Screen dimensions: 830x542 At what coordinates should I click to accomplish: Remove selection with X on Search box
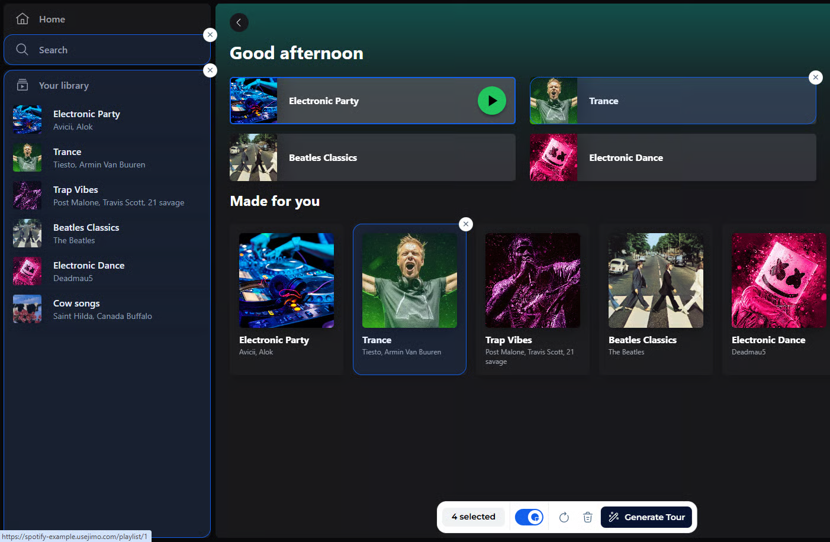coord(210,35)
